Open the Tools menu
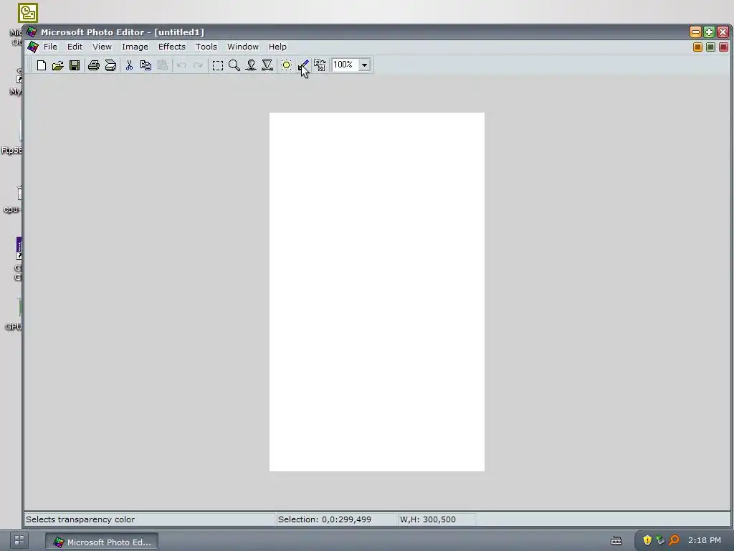This screenshot has height=551, width=734. pos(206,47)
